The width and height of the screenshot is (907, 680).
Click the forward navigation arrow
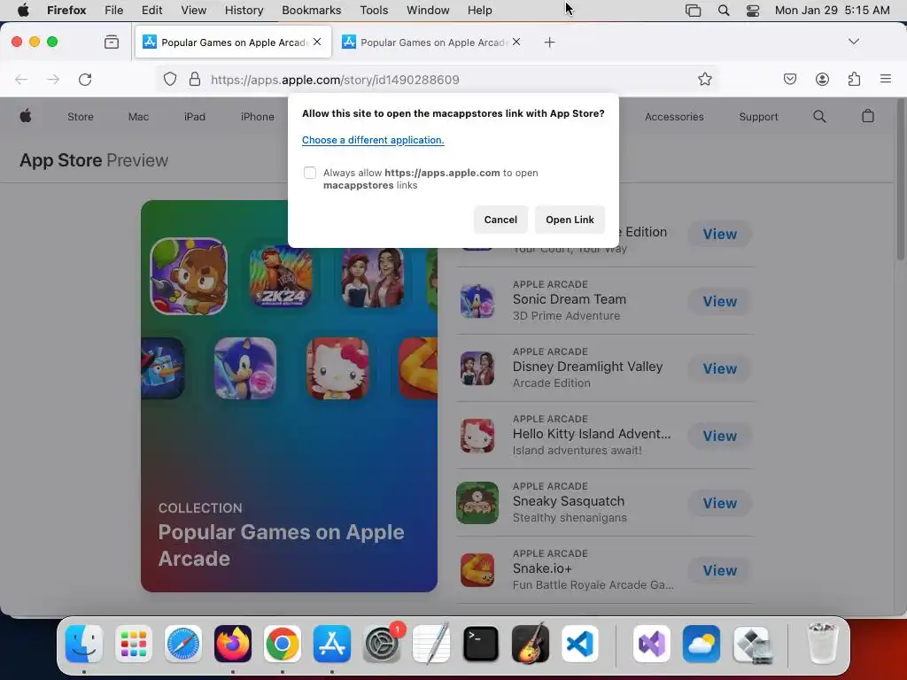tap(53, 79)
